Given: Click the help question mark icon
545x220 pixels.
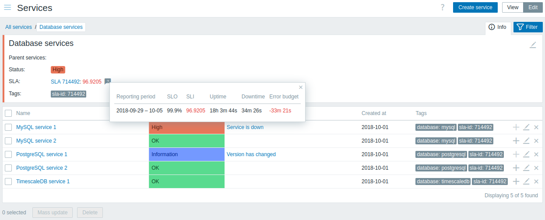Looking at the screenshot, I should 443,7.
